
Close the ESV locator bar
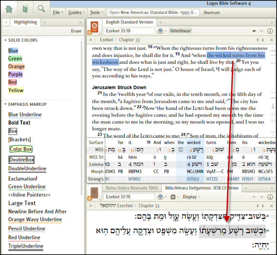(x=271, y=40)
